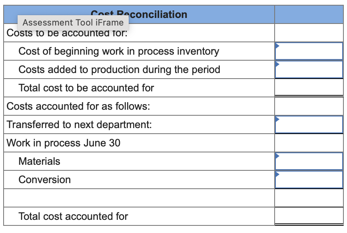Image resolution: width=347 pixels, height=233 pixels.
Task: Select the Transferred to next department input box
Action: [310, 124]
